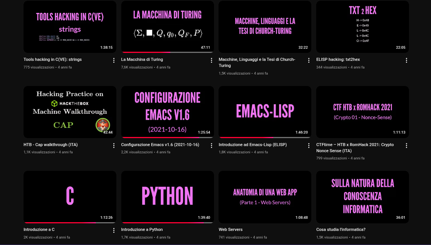Open three-dot menu for La Macchina di Turing
431x245 pixels.
point(211,60)
